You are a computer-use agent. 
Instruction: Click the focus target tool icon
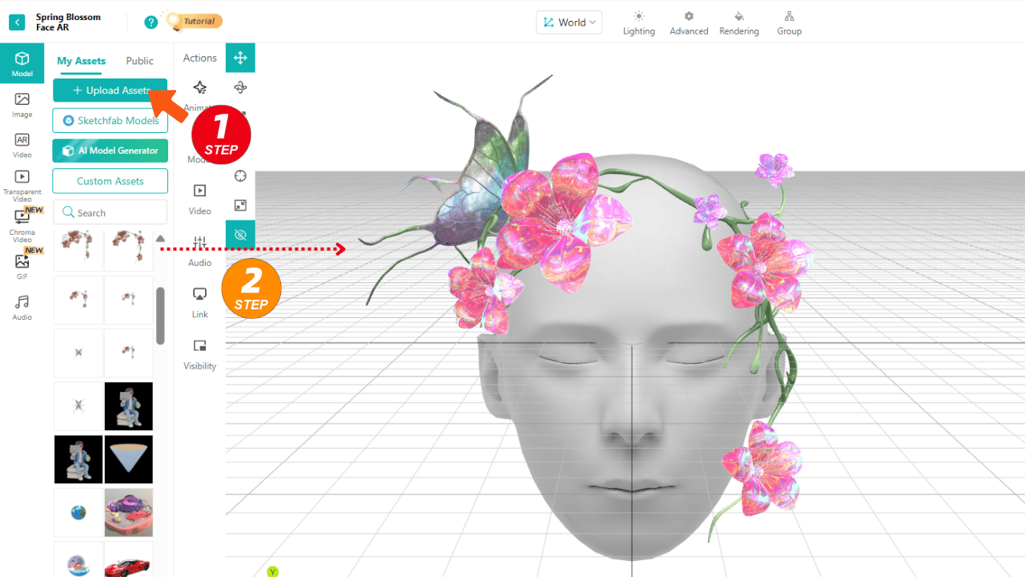click(240, 176)
